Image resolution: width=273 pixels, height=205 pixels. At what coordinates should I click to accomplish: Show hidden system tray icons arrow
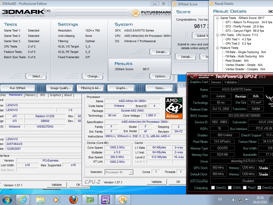pyautogui.click(x=227, y=200)
